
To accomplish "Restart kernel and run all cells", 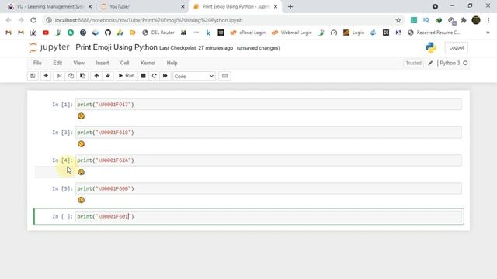I will pyautogui.click(x=165, y=76).
